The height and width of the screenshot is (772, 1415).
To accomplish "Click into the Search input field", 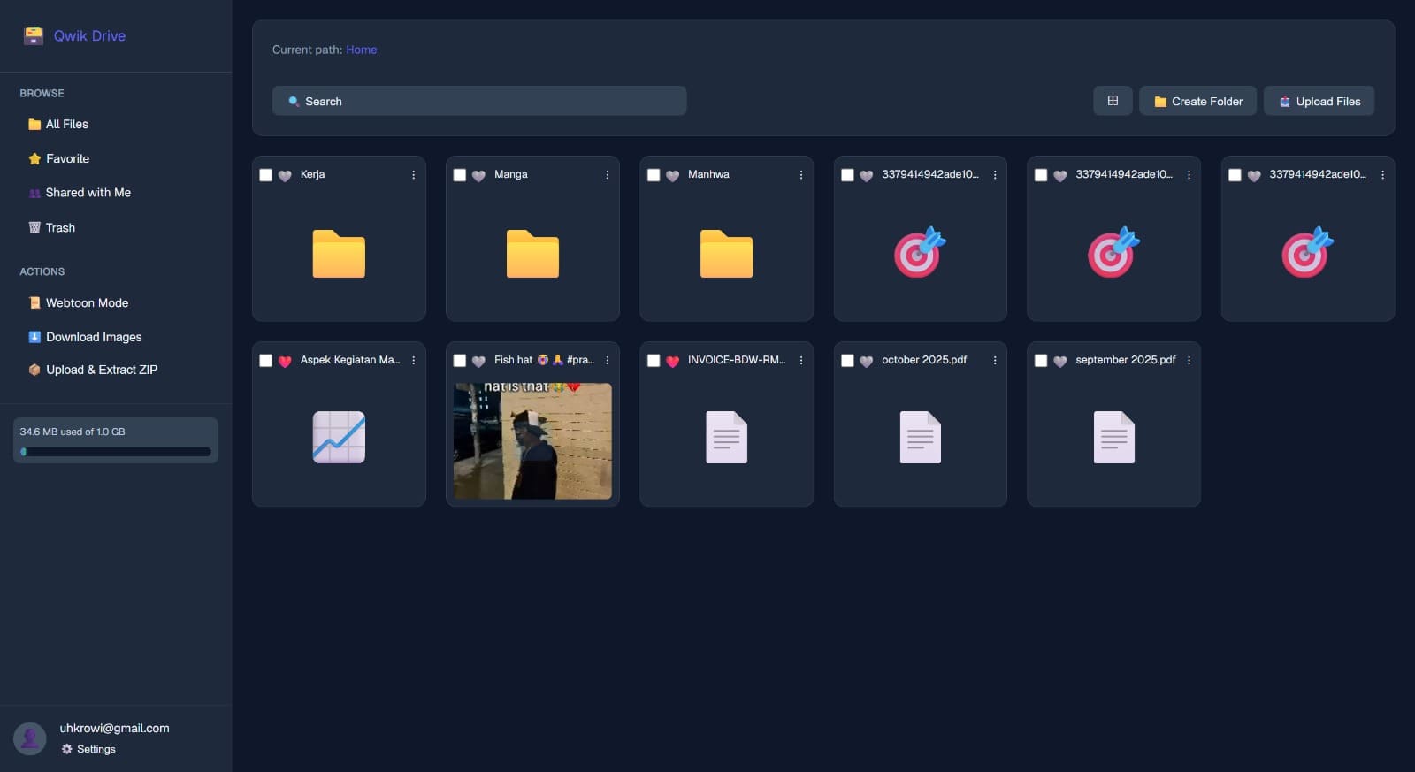I will 479,101.
